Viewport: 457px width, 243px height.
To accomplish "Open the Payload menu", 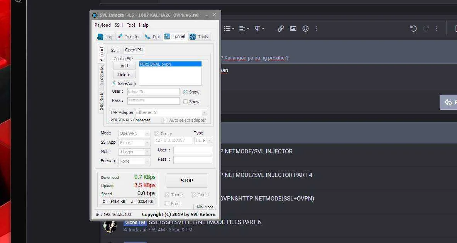I will pos(102,25).
